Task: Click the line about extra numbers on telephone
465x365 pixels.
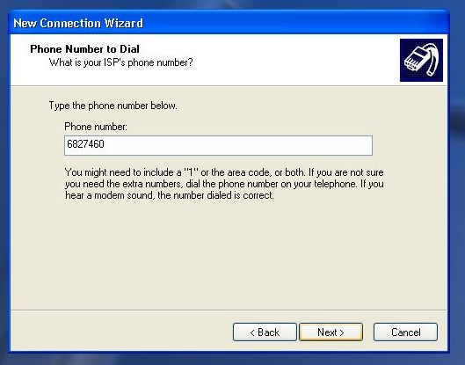Action: (224, 184)
